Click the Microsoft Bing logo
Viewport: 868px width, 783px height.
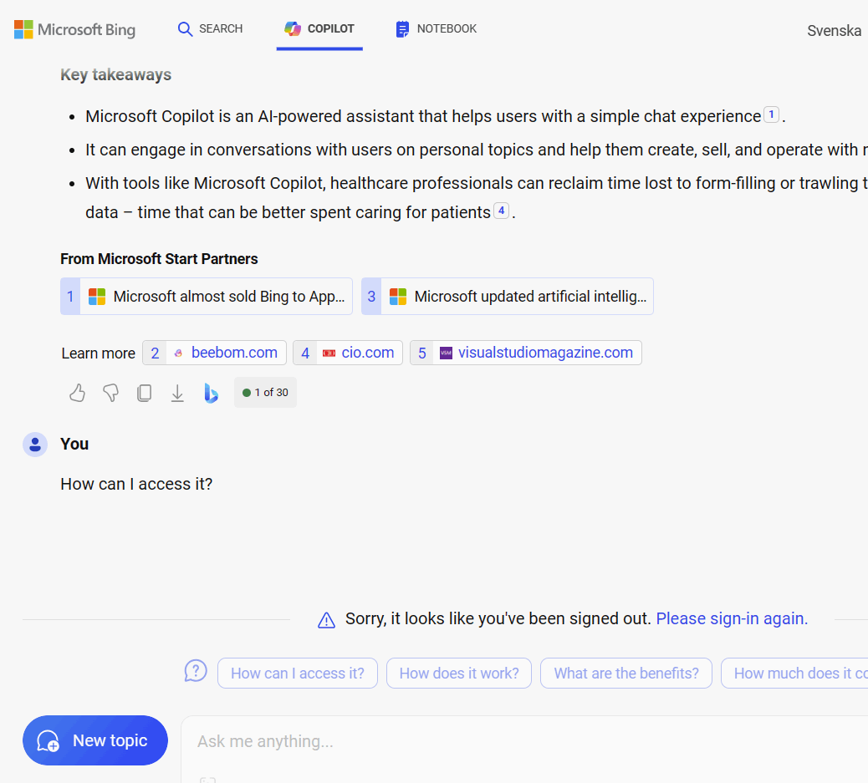[74, 29]
